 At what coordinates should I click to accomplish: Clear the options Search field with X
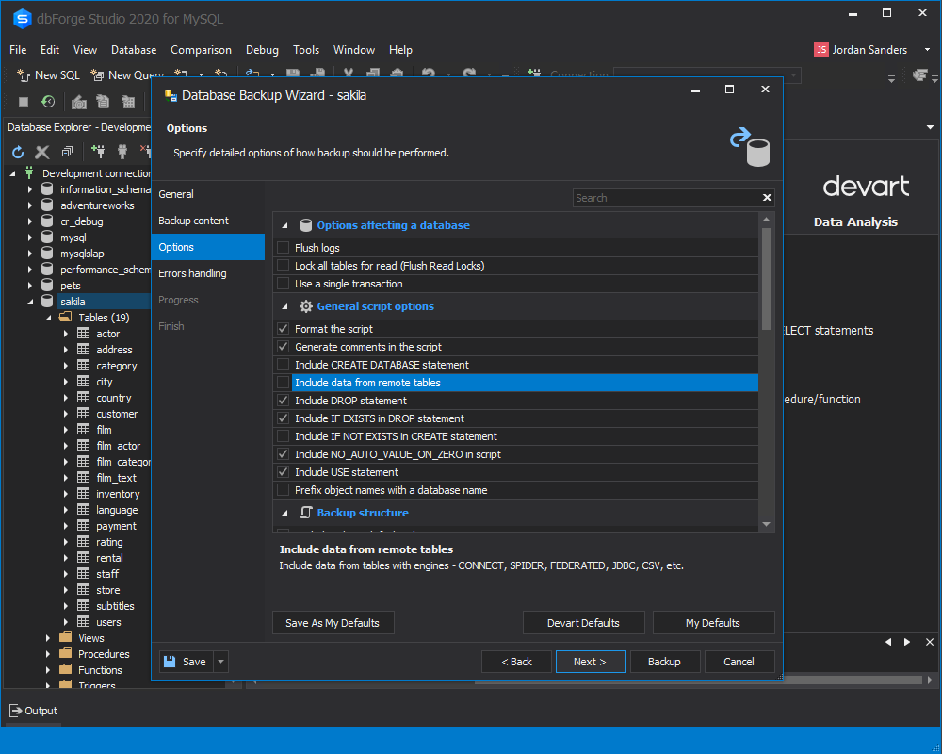pyautogui.click(x=767, y=198)
